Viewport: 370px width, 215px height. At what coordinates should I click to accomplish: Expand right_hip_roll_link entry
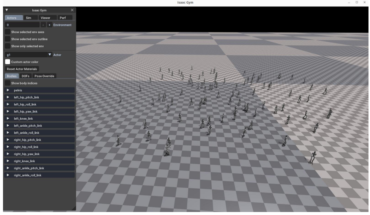8,146
